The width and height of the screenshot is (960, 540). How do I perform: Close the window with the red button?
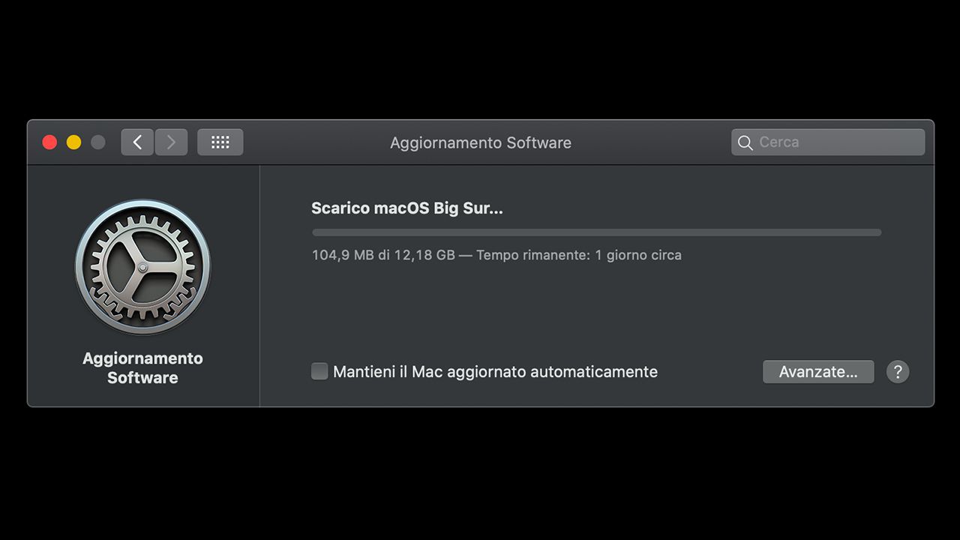49,142
